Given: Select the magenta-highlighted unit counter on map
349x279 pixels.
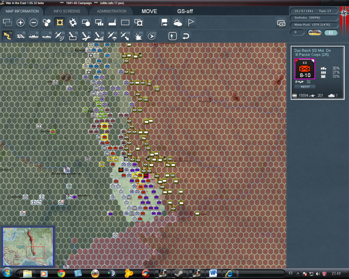Looking at the screenshot, I should (146, 175).
